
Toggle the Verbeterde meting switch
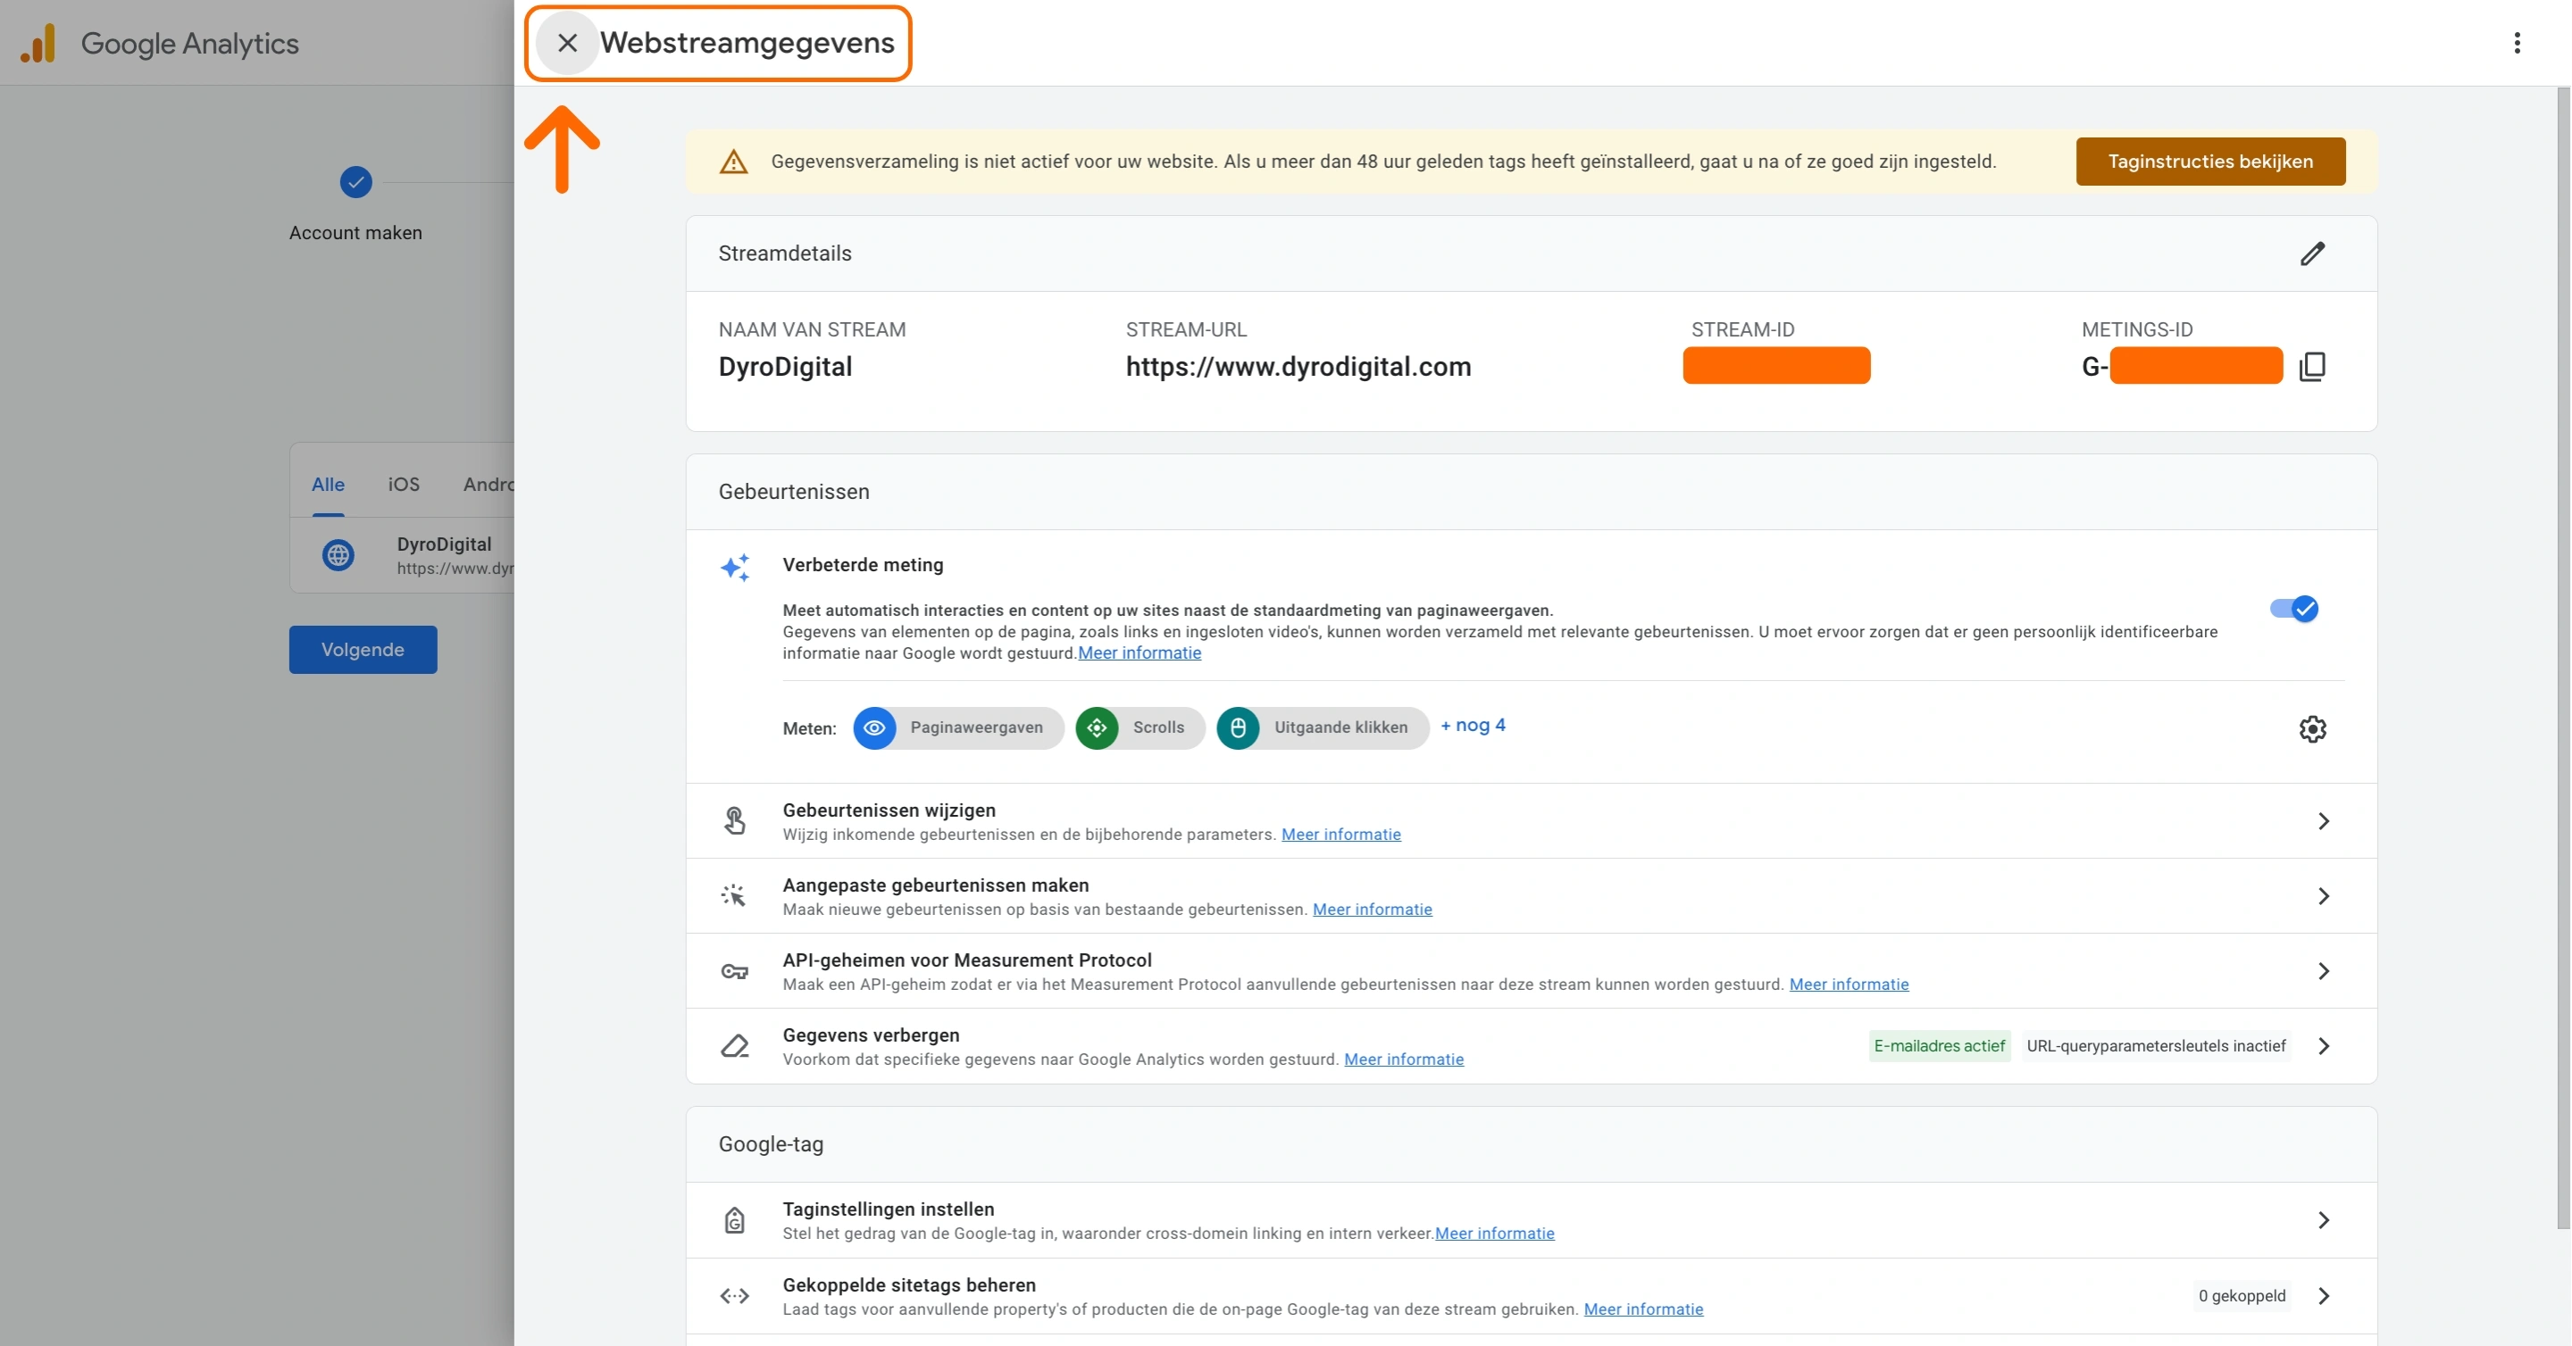coord(2293,609)
